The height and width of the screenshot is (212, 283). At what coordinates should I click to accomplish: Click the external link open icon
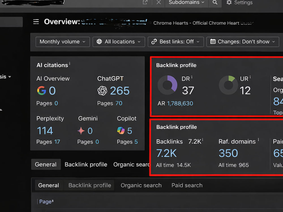145,2
